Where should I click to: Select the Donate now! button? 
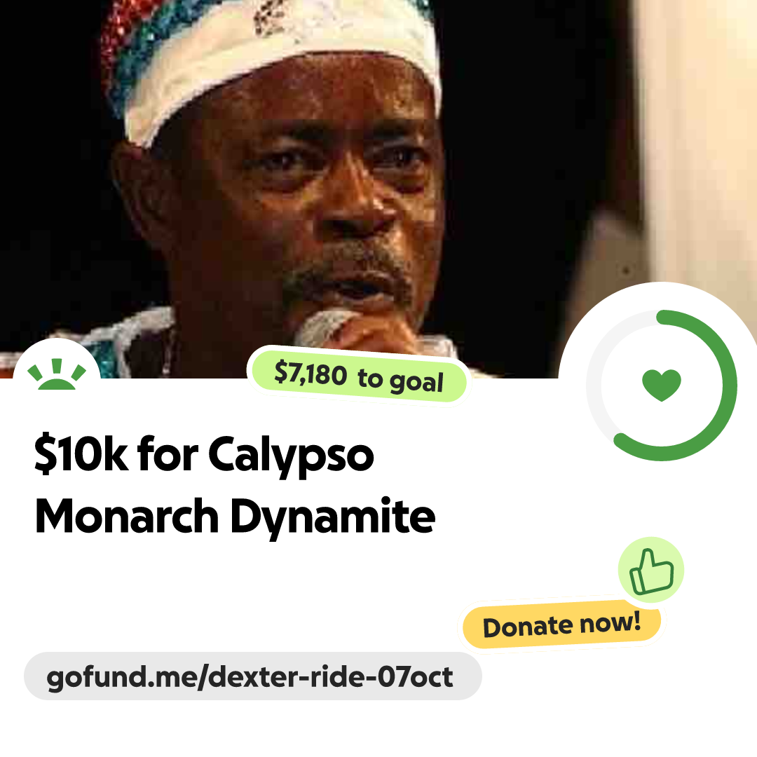[561, 625]
